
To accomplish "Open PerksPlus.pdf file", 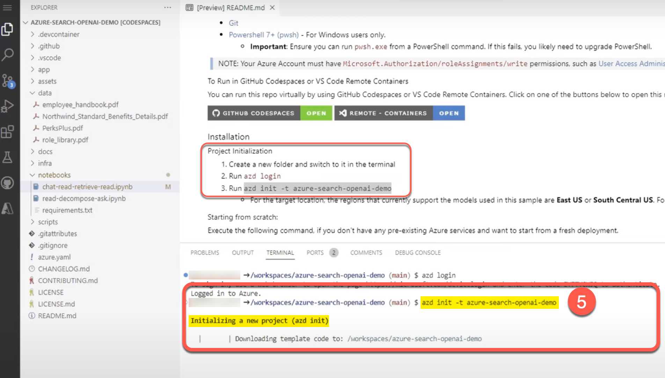I will click(62, 128).
